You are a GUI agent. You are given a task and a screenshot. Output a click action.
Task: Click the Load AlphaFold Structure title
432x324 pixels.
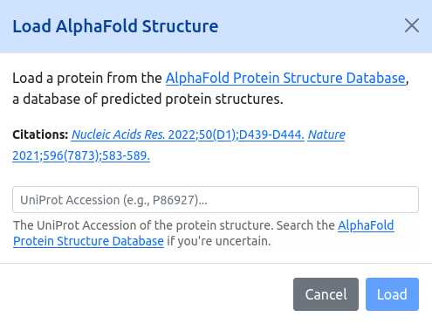115,26
